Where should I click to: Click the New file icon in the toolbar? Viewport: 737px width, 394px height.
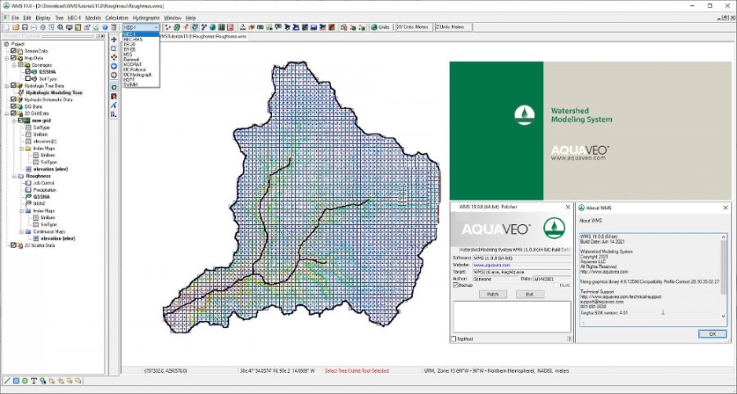pos(7,27)
